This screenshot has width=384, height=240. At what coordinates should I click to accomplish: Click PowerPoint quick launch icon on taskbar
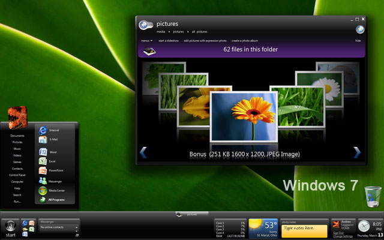(x=32, y=223)
